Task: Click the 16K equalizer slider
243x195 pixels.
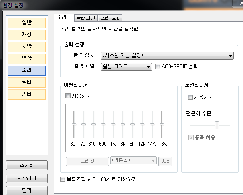Action: (162, 124)
